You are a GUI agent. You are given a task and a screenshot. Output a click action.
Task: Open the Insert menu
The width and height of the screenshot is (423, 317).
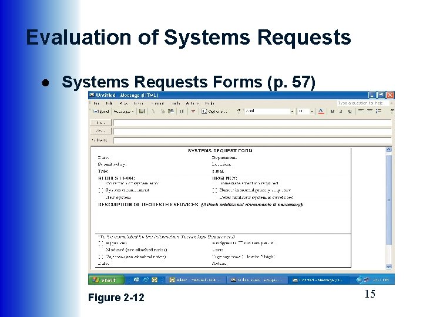tap(139, 103)
